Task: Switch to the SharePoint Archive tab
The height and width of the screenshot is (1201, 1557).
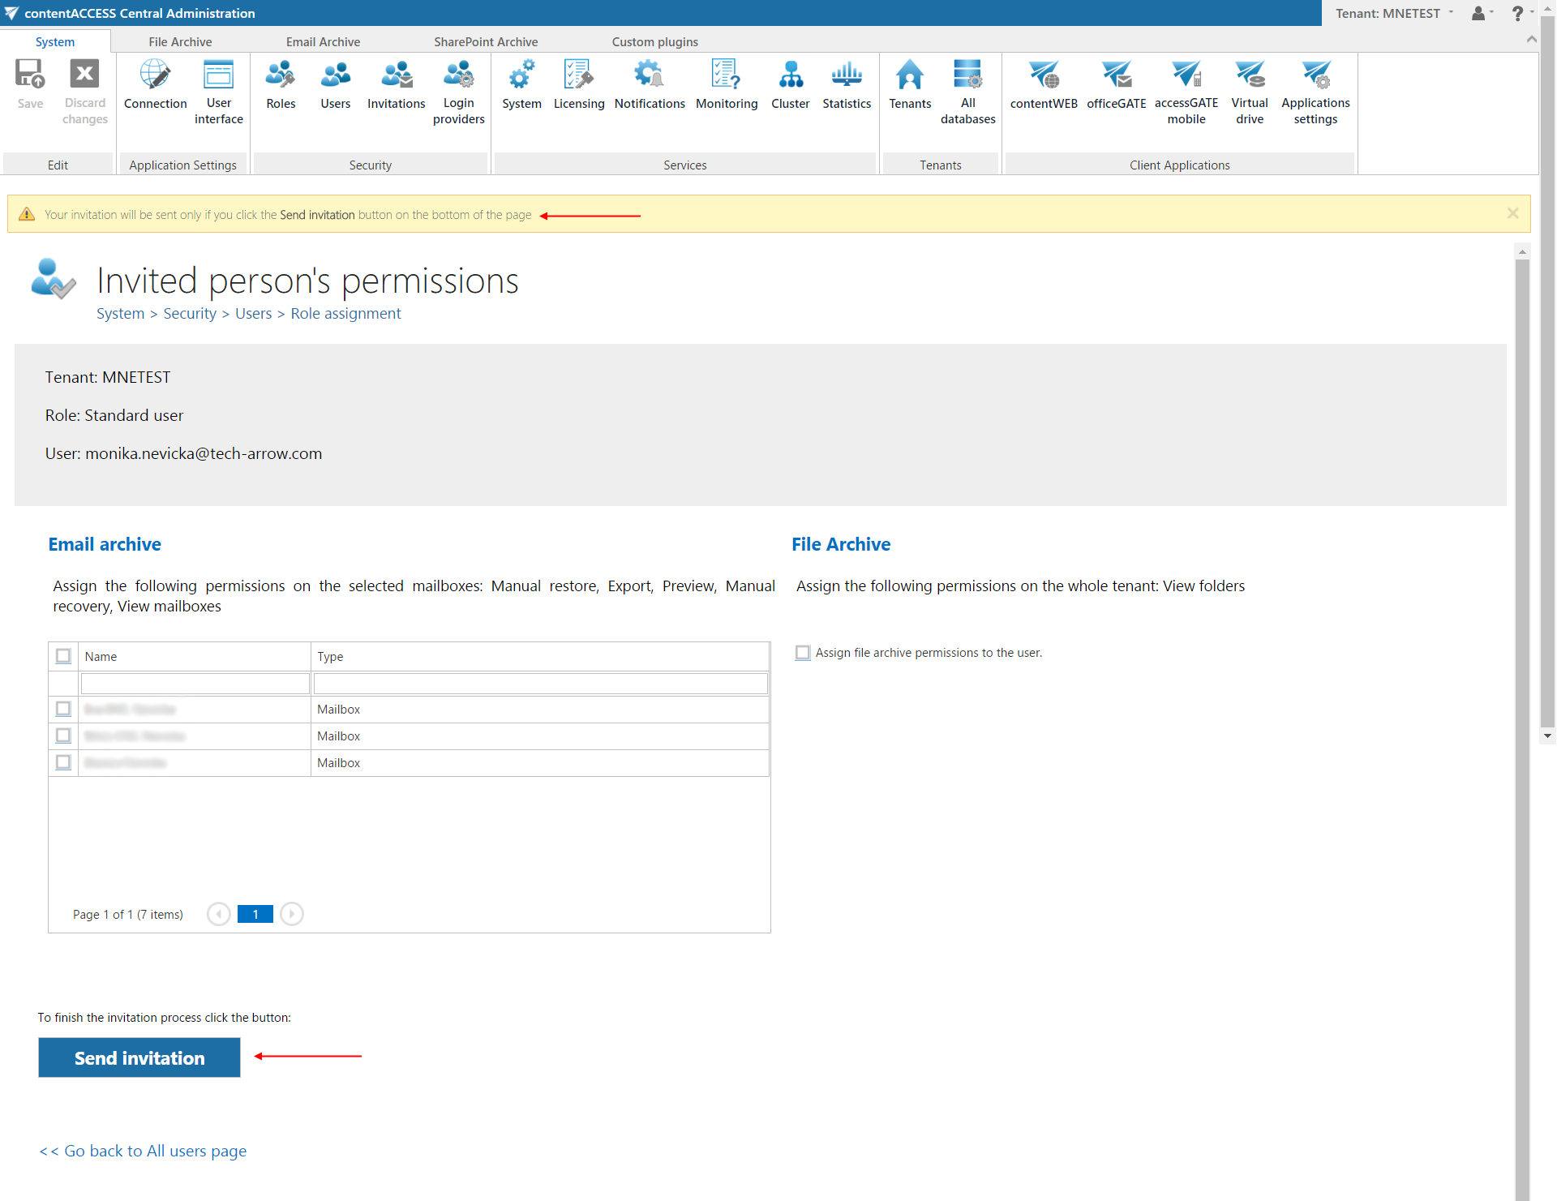Action: [485, 41]
